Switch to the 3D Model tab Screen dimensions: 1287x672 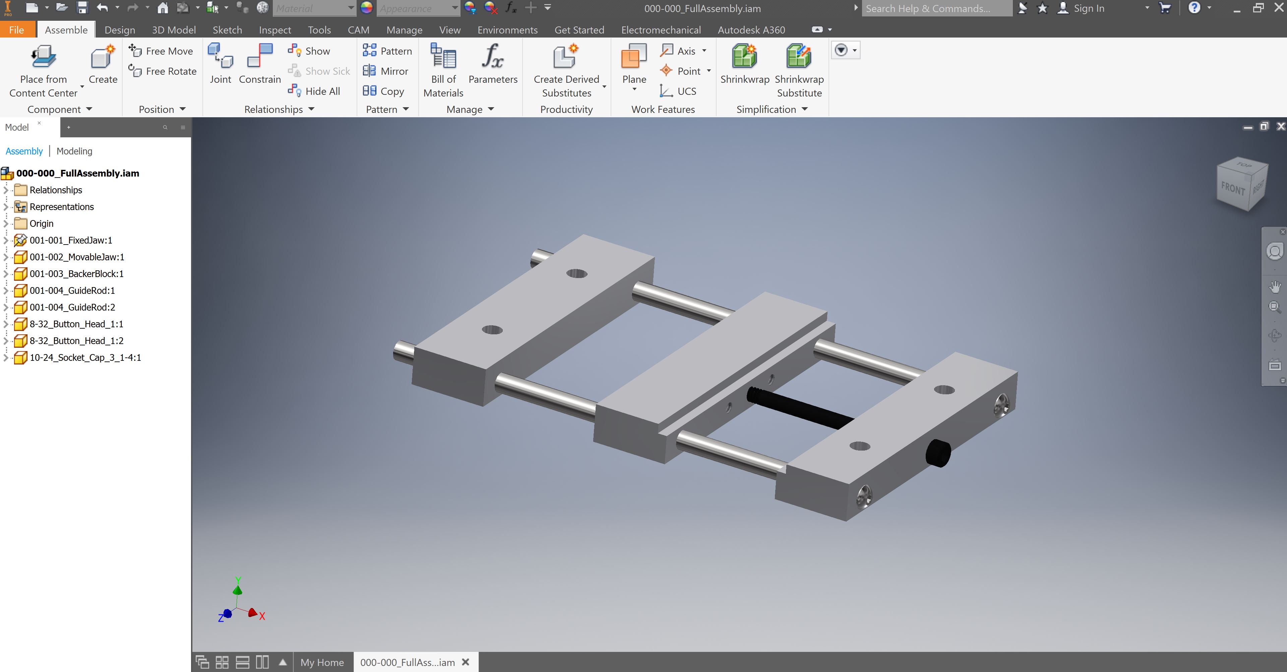tap(173, 30)
